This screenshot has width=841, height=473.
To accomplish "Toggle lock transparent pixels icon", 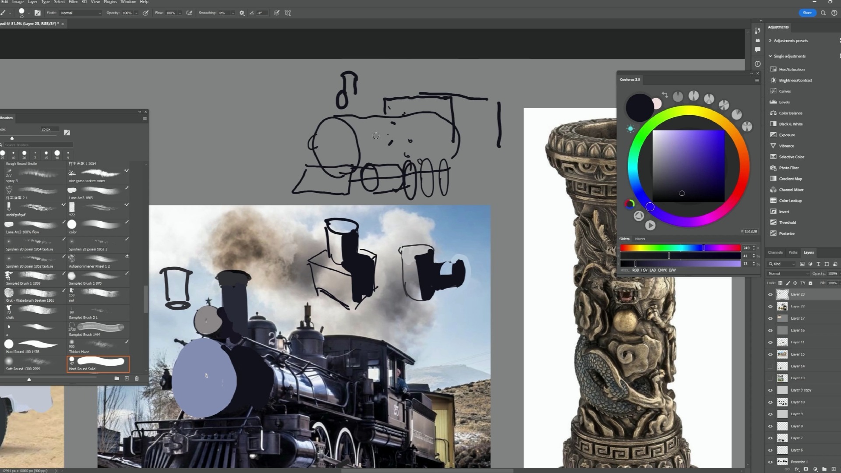I will pyautogui.click(x=780, y=283).
